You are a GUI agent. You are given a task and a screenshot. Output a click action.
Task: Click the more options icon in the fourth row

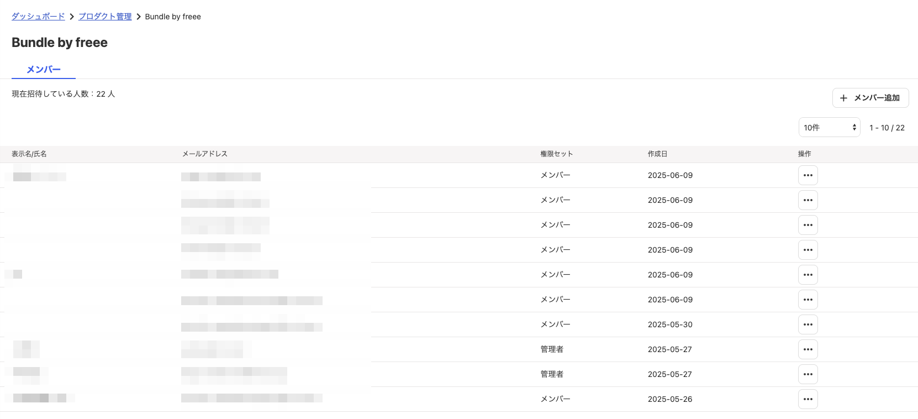pos(808,250)
